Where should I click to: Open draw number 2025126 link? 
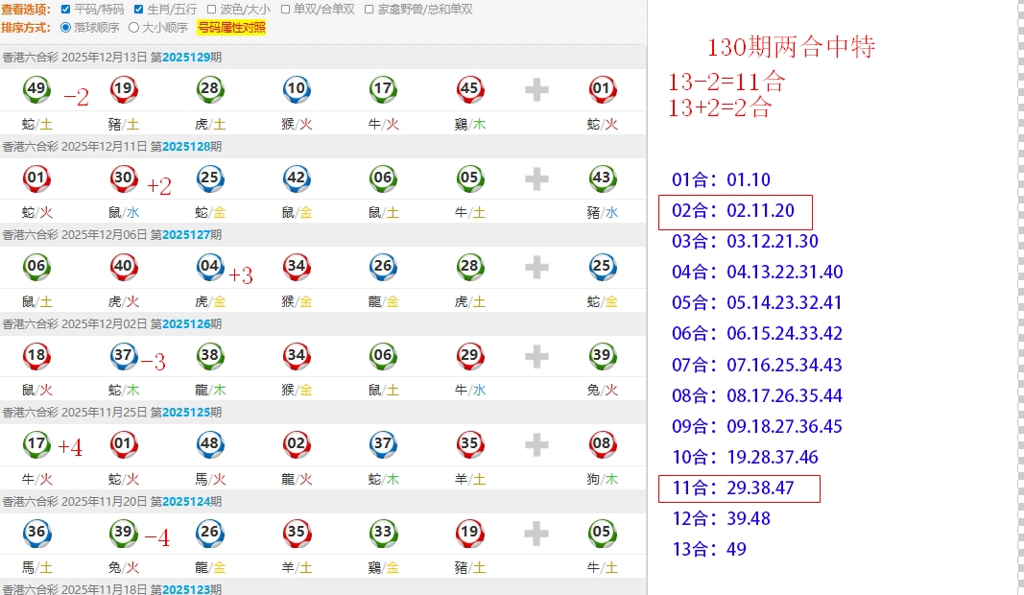185,323
